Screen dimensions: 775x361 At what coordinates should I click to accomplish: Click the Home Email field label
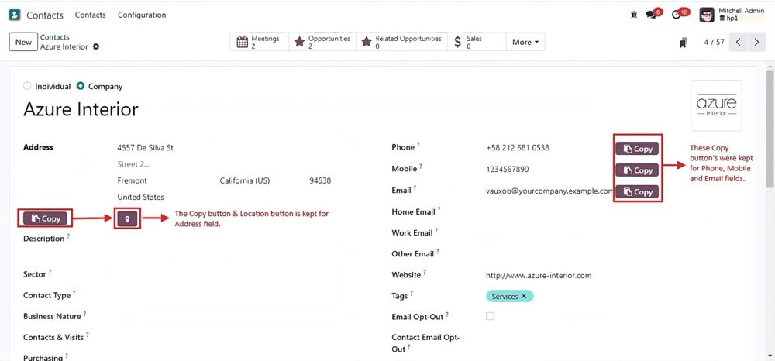click(x=413, y=211)
